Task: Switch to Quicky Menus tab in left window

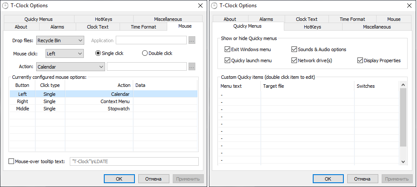Action: [x=39, y=19]
